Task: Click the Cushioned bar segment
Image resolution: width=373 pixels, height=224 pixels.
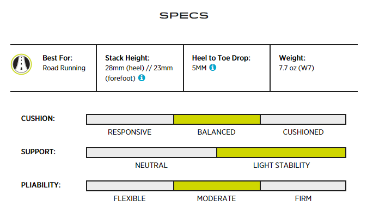Action: pyautogui.click(x=303, y=119)
